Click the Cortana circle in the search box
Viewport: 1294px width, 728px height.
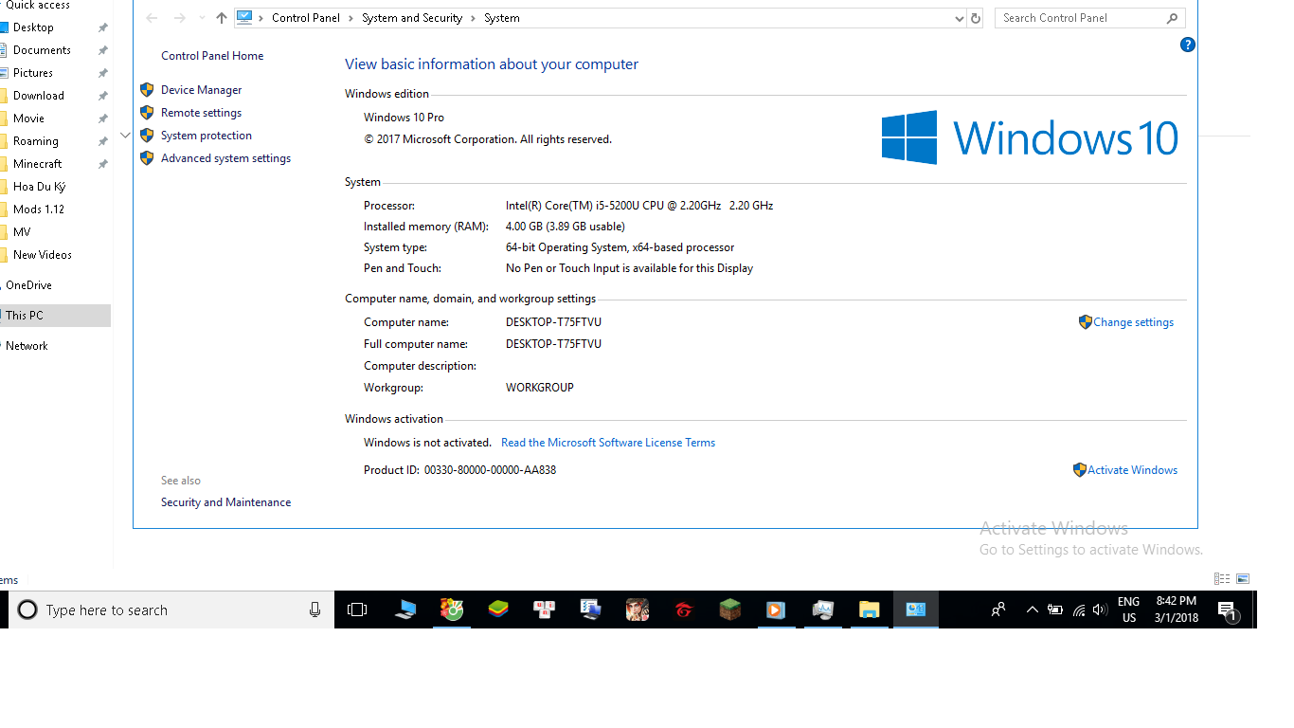coord(27,610)
